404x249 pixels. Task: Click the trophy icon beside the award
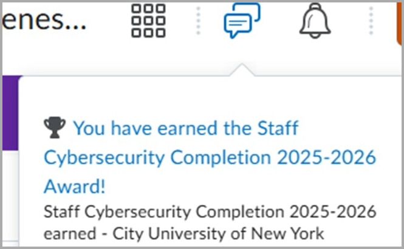[55, 128]
